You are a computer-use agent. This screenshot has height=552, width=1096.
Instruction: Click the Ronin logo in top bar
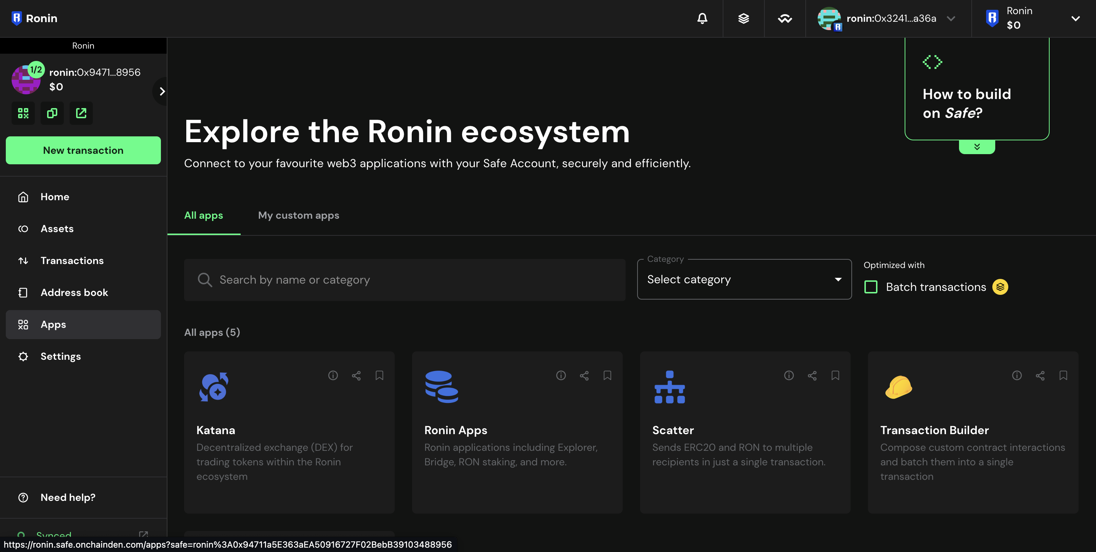pyautogui.click(x=34, y=18)
